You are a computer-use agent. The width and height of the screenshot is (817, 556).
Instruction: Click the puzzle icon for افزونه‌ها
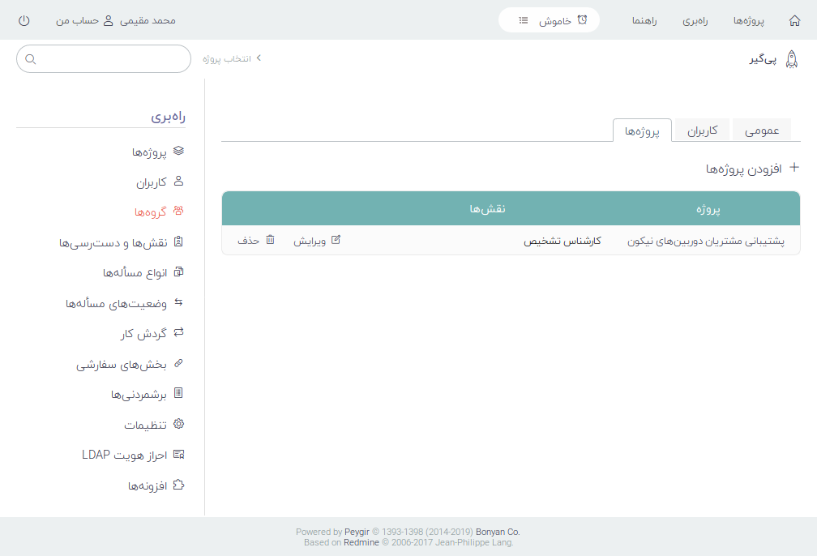tap(179, 485)
